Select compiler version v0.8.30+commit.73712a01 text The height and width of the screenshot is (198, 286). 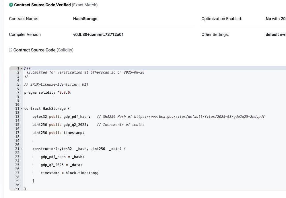pyautogui.click(x=98, y=34)
